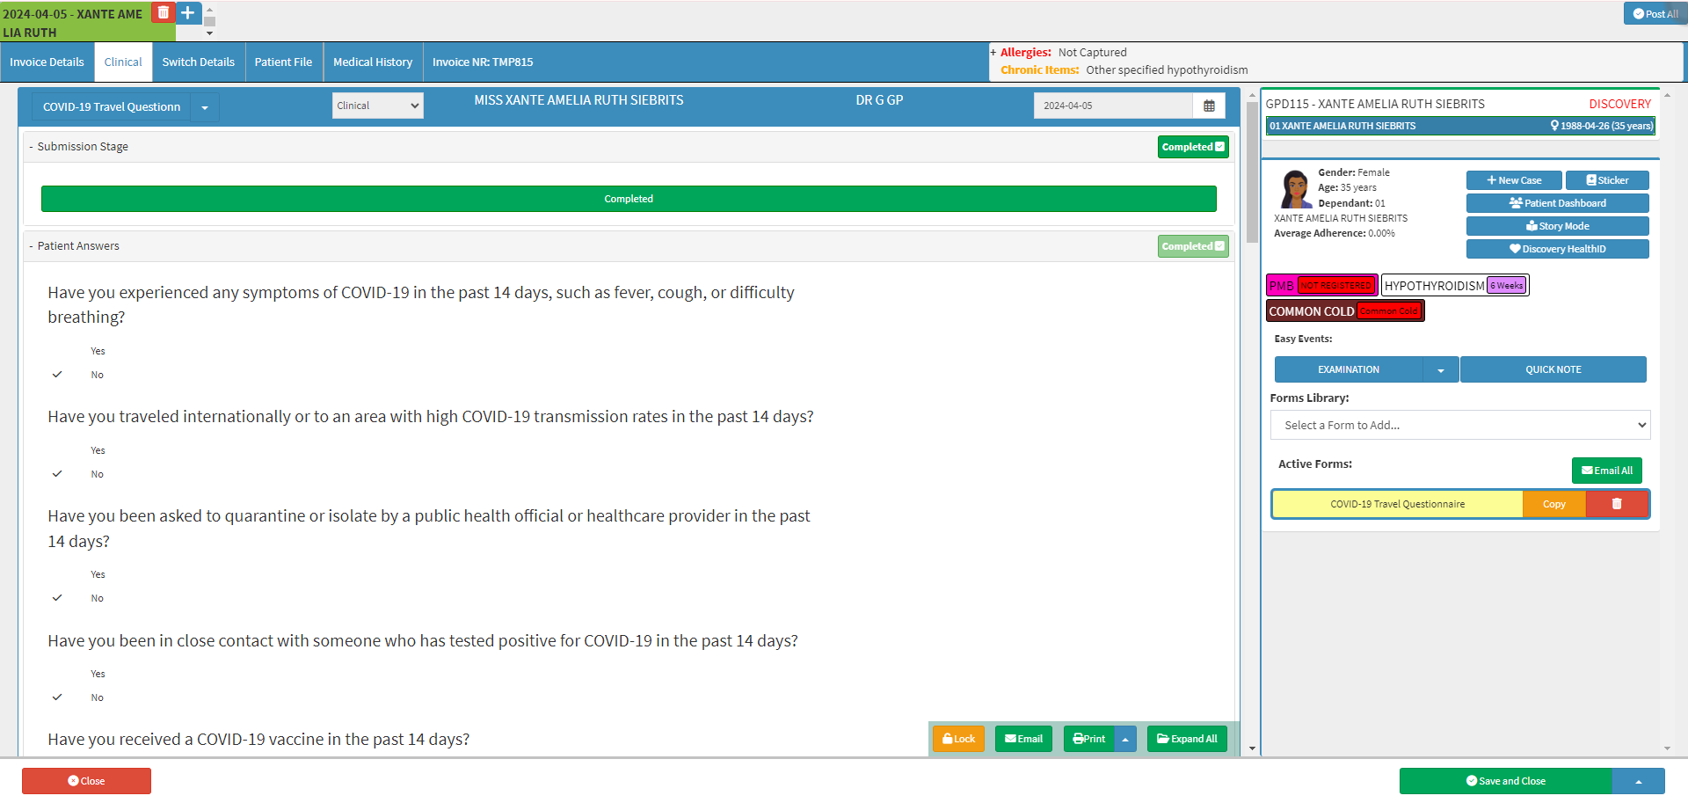This screenshot has height=803, width=1688.
Task: Open the Sticker button
Action: click(1607, 180)
